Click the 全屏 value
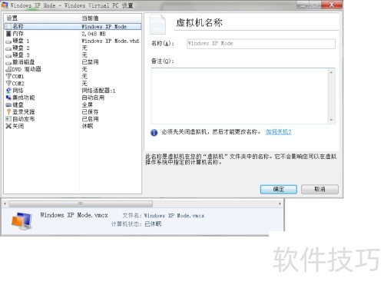This screenshot has width=384, height=288. 88,104
